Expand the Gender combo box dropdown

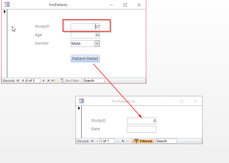pos(97,44)
